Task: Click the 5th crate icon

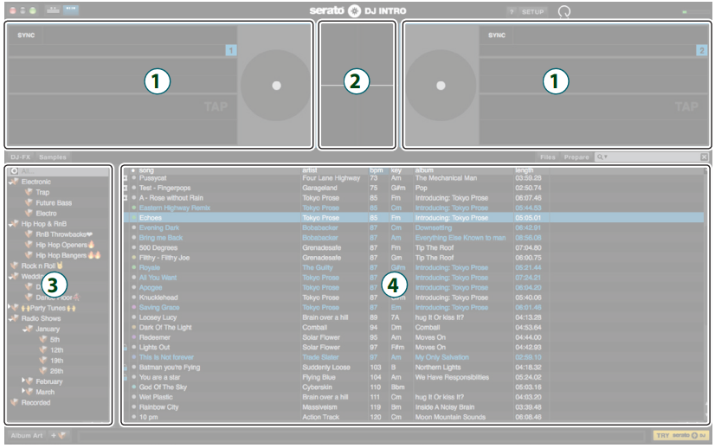Action: [x=43, y=339]
